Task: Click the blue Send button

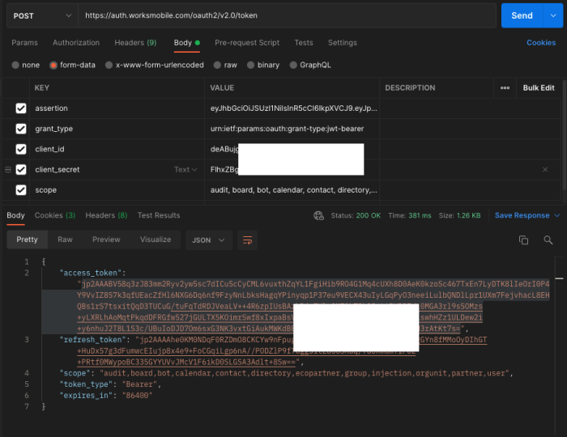Action: click(522, 15)
